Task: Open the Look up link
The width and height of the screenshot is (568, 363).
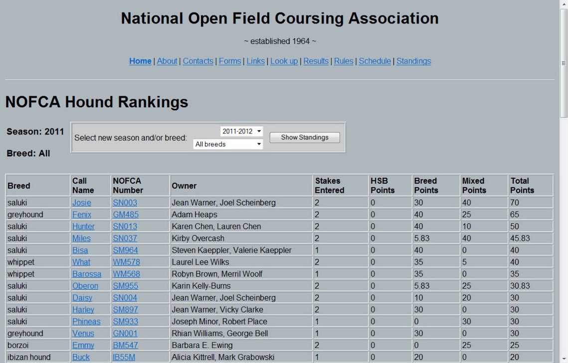Action: tap(284, 61)
